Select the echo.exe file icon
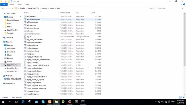The height and width of the screenshot is (105, 186). pos(25,31)
